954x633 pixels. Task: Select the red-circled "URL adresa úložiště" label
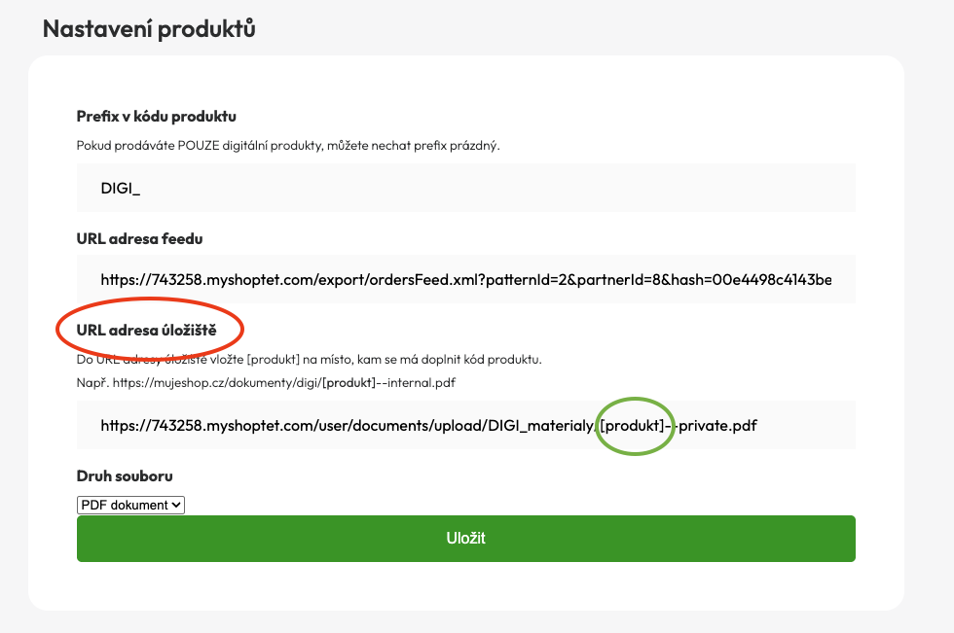click(x=146, y=332)
